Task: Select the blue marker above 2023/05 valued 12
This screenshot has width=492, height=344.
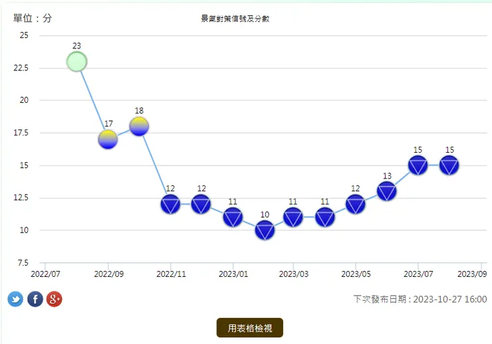Action: [x=356, y=205]
